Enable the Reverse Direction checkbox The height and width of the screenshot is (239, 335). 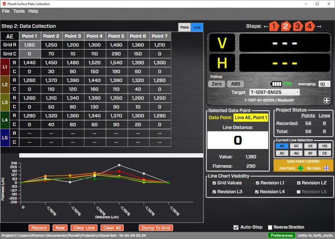point(270,227)
